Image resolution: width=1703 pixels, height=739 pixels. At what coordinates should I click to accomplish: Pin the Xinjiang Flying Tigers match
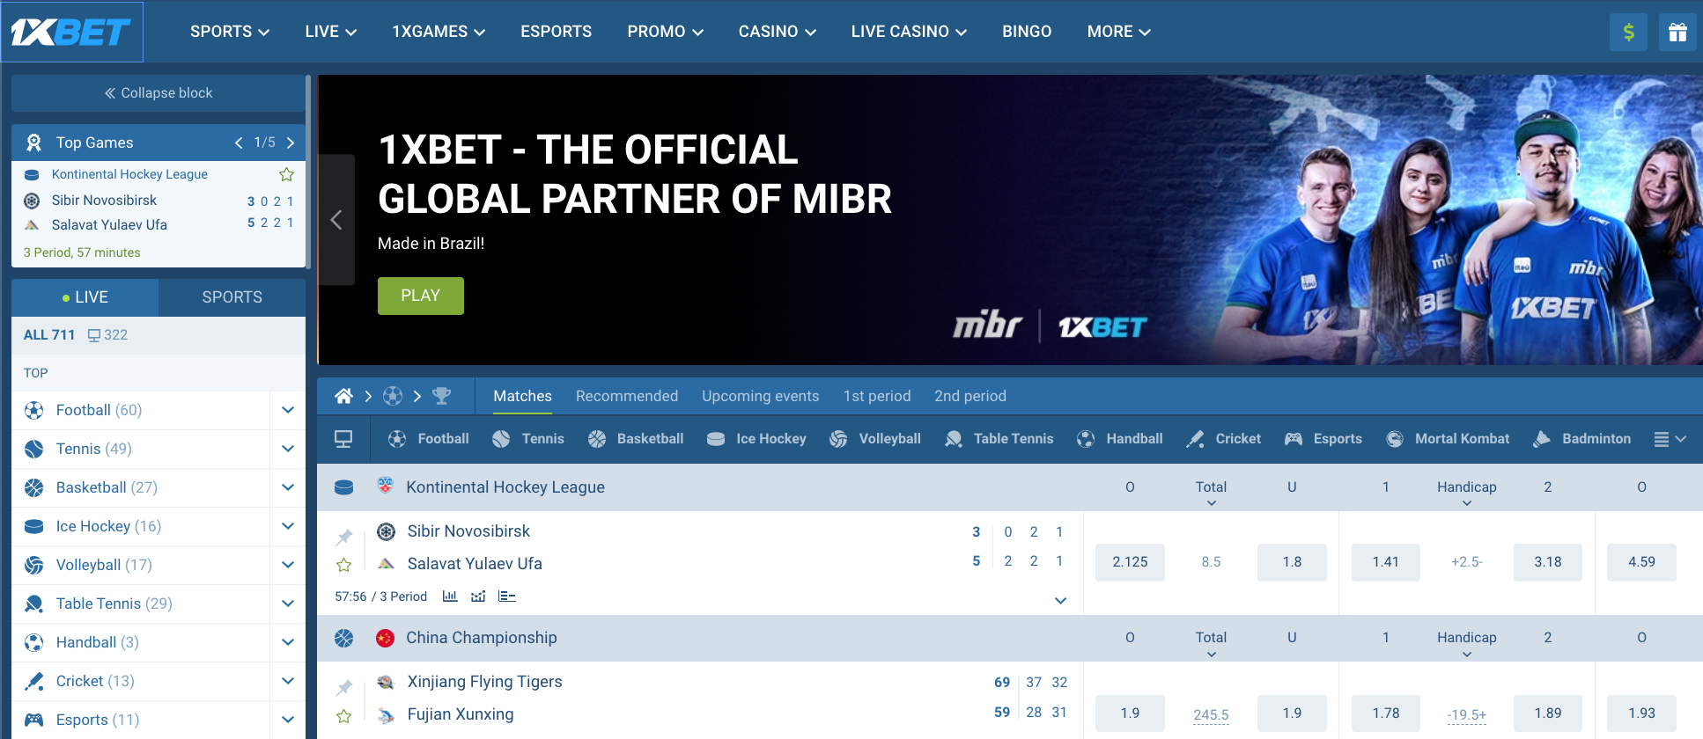pos(344,686)
